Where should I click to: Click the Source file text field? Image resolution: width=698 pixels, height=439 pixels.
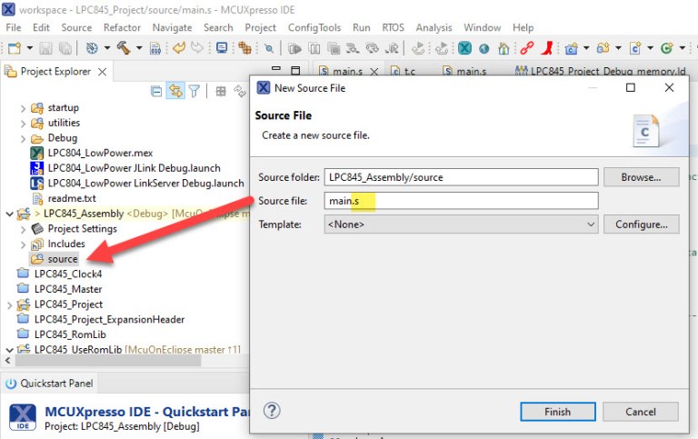[461, 201]
